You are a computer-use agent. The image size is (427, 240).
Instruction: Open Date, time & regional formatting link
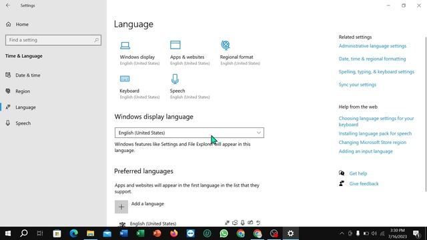372,59
